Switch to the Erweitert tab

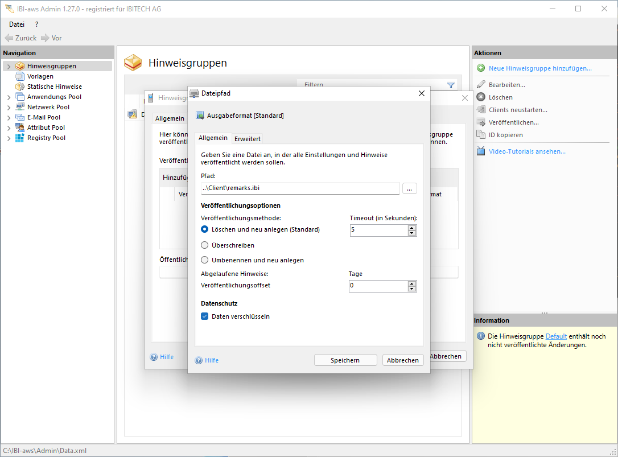pyautogui.click(x=248, y=138)
